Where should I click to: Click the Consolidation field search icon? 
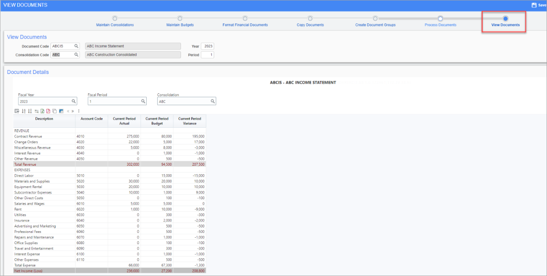212,101
